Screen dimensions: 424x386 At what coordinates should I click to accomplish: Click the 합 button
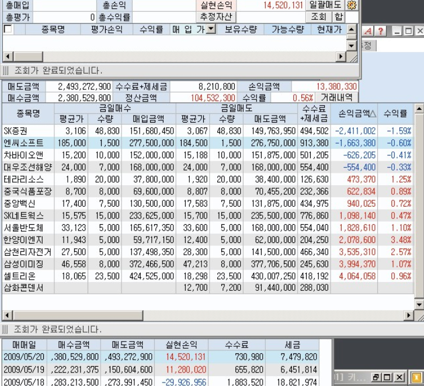point(339,17)
